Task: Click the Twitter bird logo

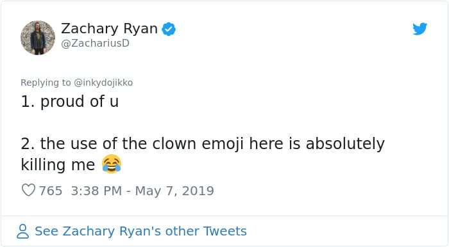Action: [419, 29]
